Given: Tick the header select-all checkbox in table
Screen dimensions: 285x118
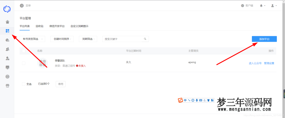Looking at the screenshot, I should pyautogui.click(x=24, y=51).
